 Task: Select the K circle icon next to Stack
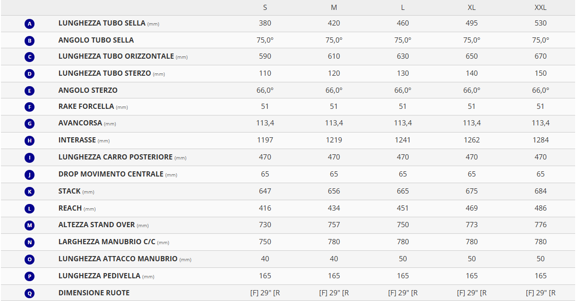tap(30, 192)
